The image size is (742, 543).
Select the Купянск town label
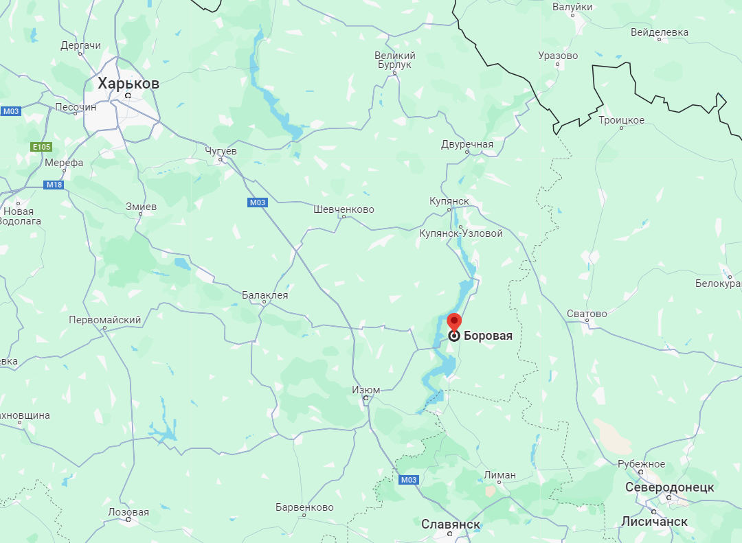click(449, 201)
